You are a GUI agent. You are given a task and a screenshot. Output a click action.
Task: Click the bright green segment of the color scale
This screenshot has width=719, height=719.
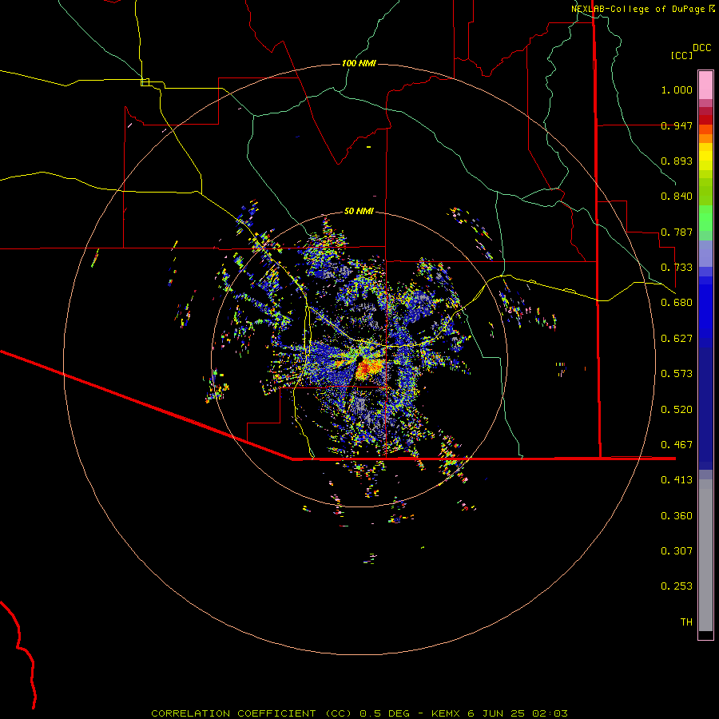[705, 218]
